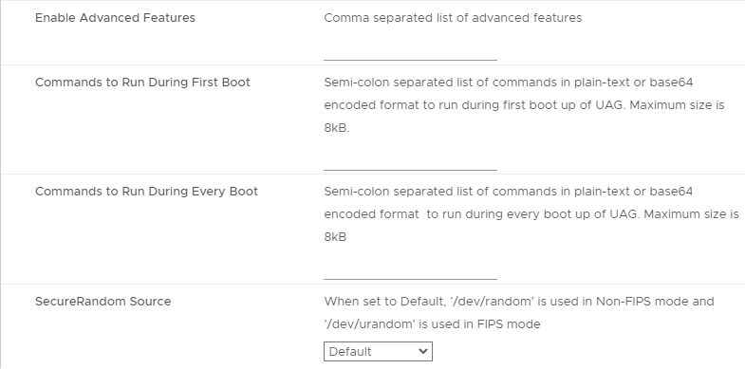The width and height of the screenshot is (745, 369).
Task: Click the 'Commands to Run During Every Boot' label
Action: 146,192
